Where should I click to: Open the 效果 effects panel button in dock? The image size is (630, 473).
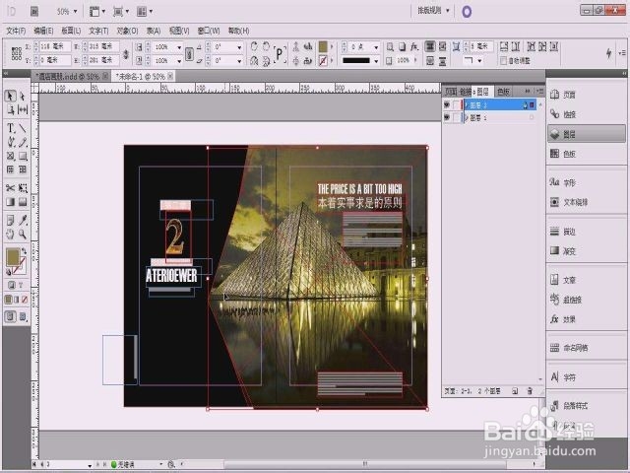tap(587, 319)
